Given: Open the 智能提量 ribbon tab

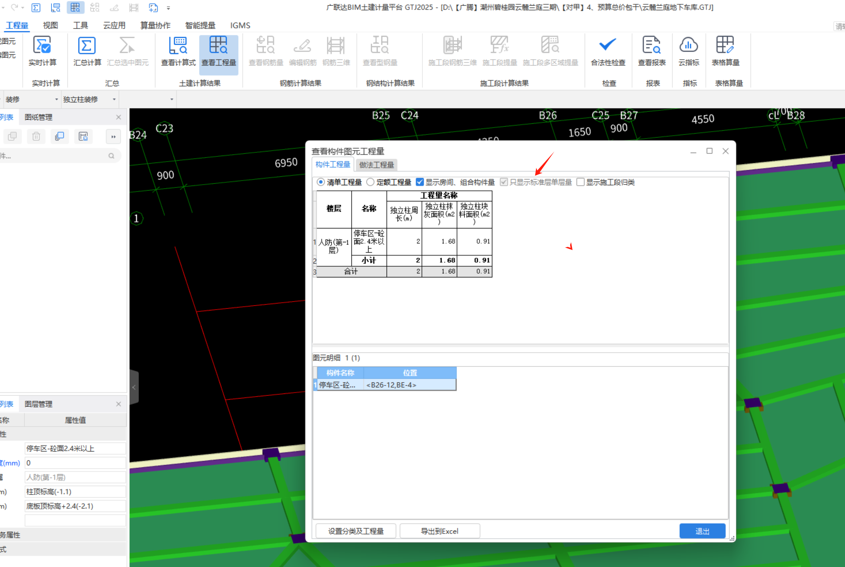Looking at the screenshot, I should point(200,25).
